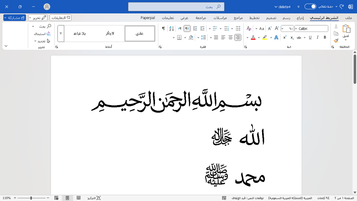Expand the Change Case (Aa) dropdown
Viewport: 357px width, 201px height.
tap(256, 29)
